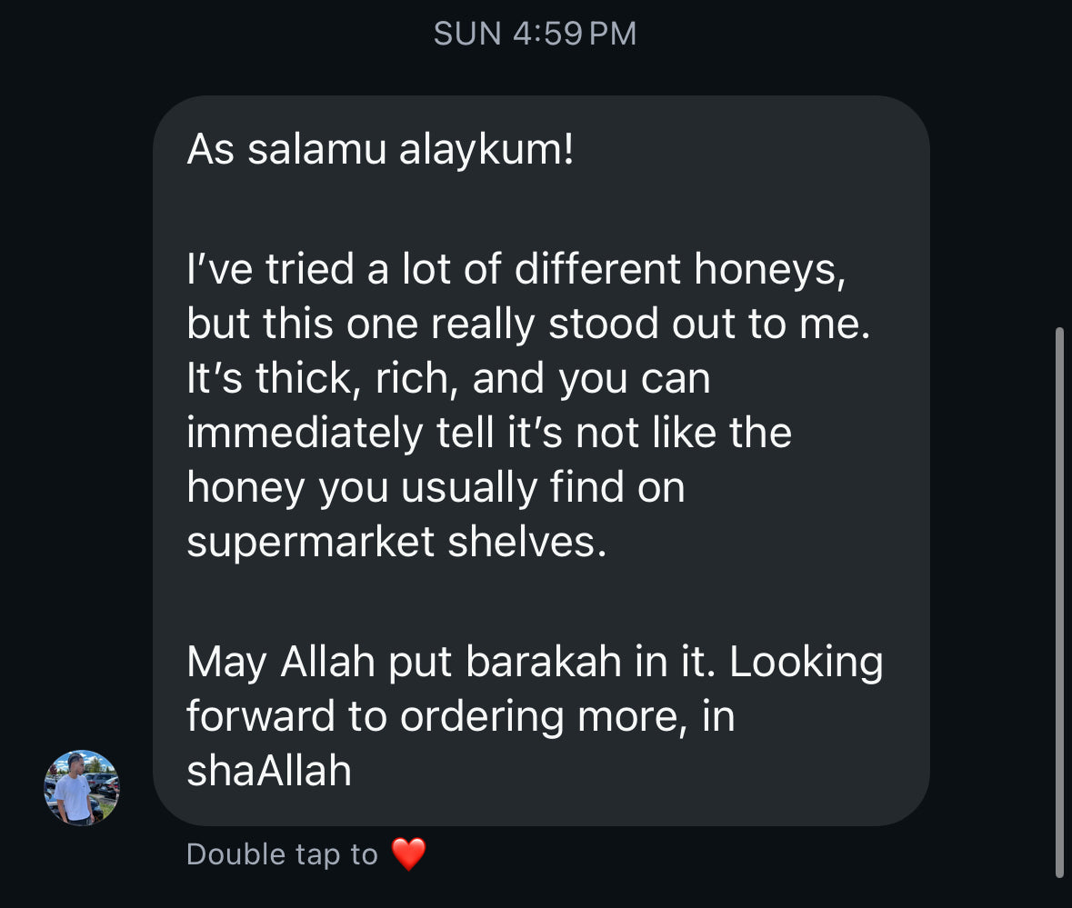Click the word "immediately" in the message

click(x=305, y=434)
